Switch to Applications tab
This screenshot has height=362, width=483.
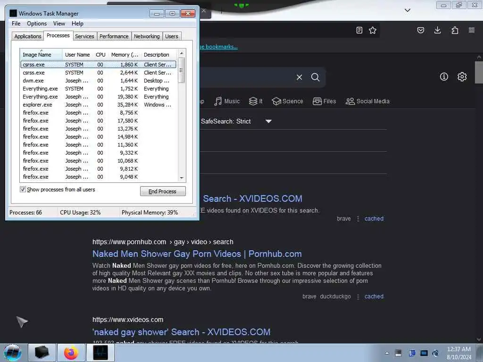pyautogui.click(x=28, y=36)
